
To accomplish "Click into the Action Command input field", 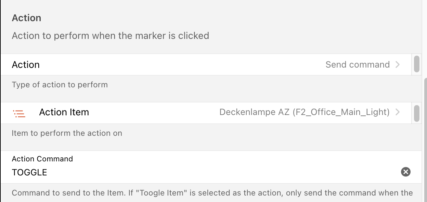I will click(205, 172).
